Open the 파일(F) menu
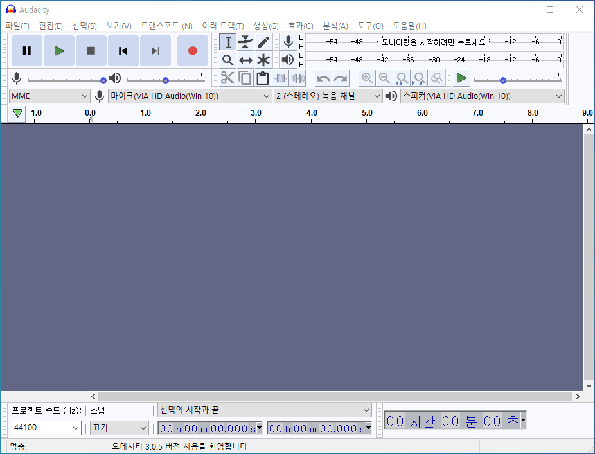595x454 pixels. (17, 26)
